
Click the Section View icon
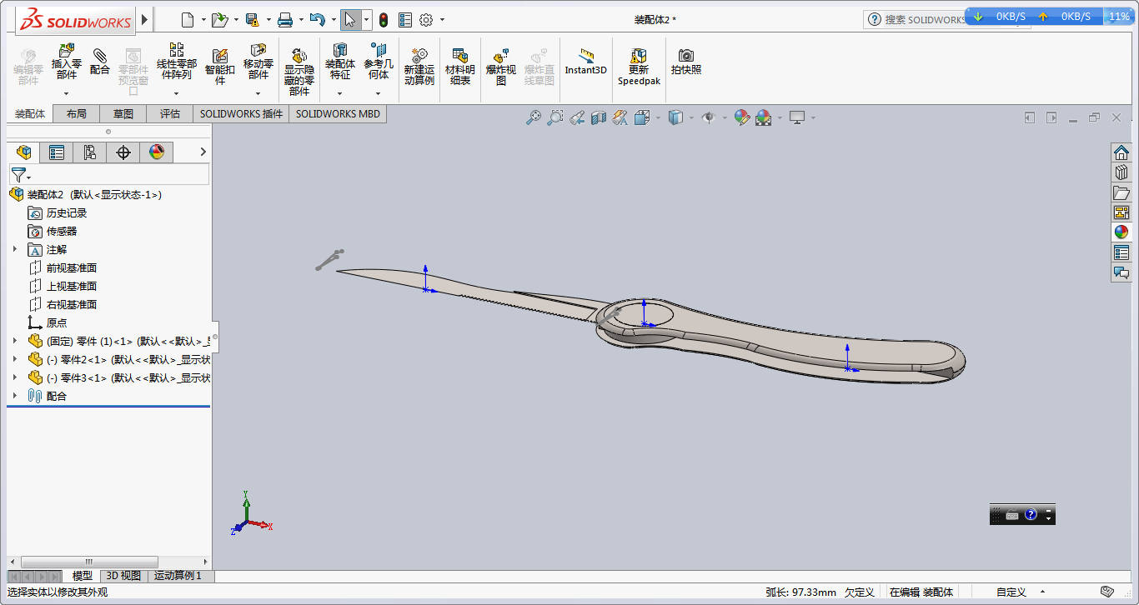[599, 118]
